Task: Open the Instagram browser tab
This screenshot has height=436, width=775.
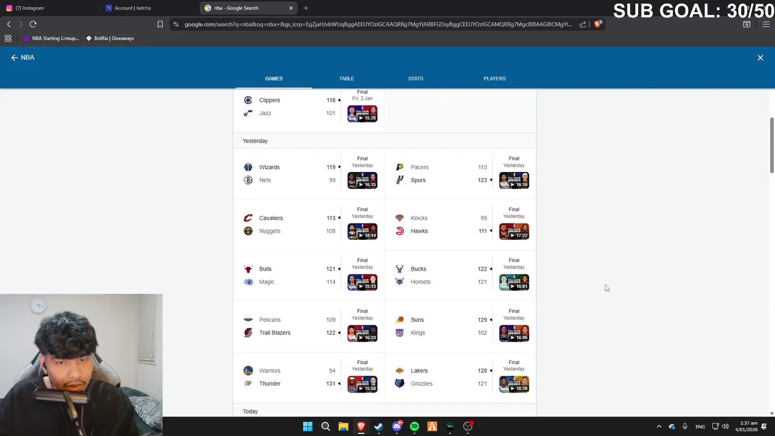Action: pos(48,8)
